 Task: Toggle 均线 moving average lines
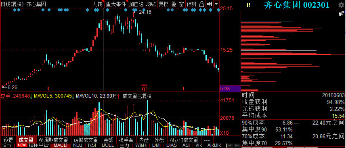[151, 4]
